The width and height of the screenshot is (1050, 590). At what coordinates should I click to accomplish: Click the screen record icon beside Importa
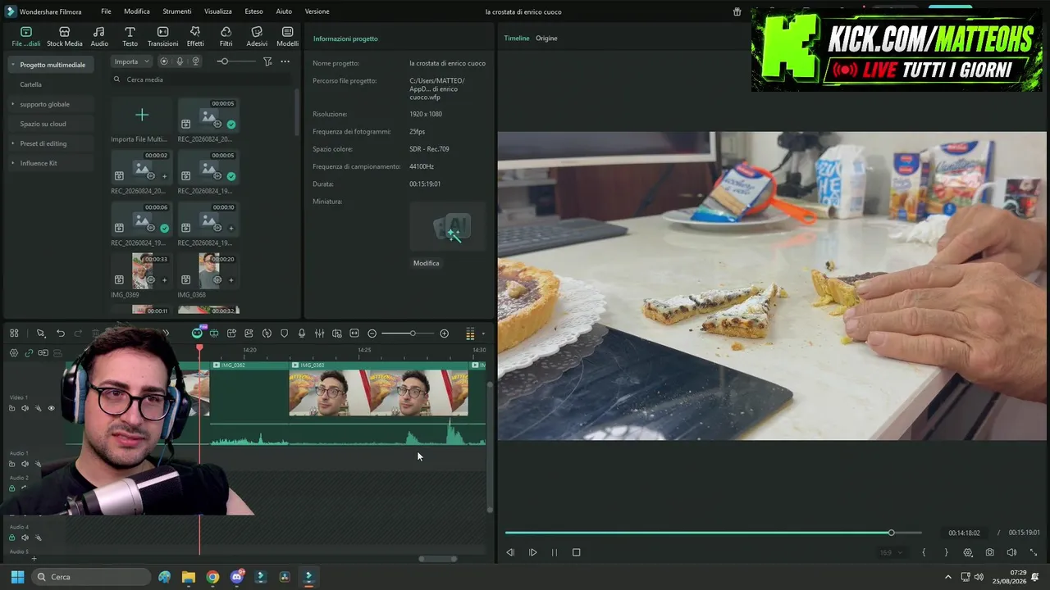[x=164, y=61]
